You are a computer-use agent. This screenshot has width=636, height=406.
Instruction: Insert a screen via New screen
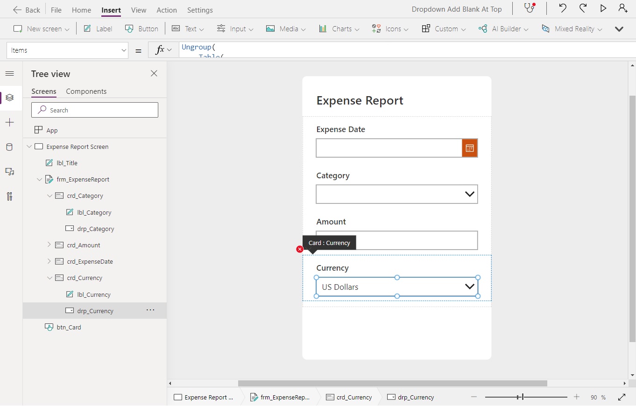pos(41,28)
